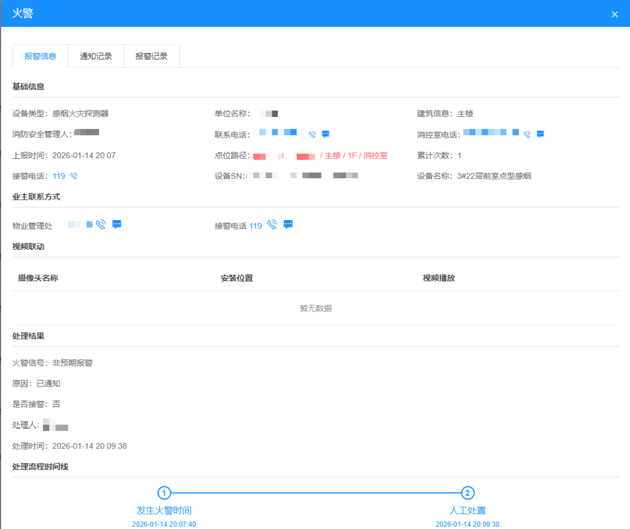Click the SMS icon next to 联系电话
Screen dimensions: 630x529
[x=325, y=134]
